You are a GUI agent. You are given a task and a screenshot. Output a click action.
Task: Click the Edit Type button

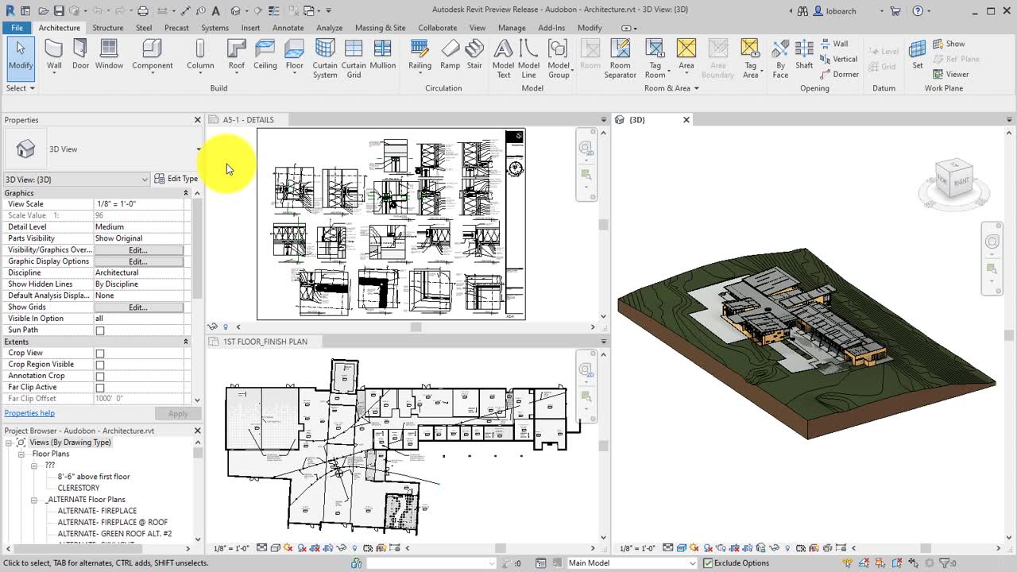pyautogui.click(x=176, y=179)
